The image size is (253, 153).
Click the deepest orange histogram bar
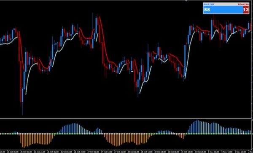coord(24,141)
